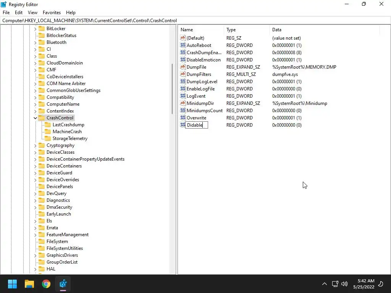Select the CoDeviceInstallers key
The height and width of the screenshot is (293, 391).
(x=65, y=76)
